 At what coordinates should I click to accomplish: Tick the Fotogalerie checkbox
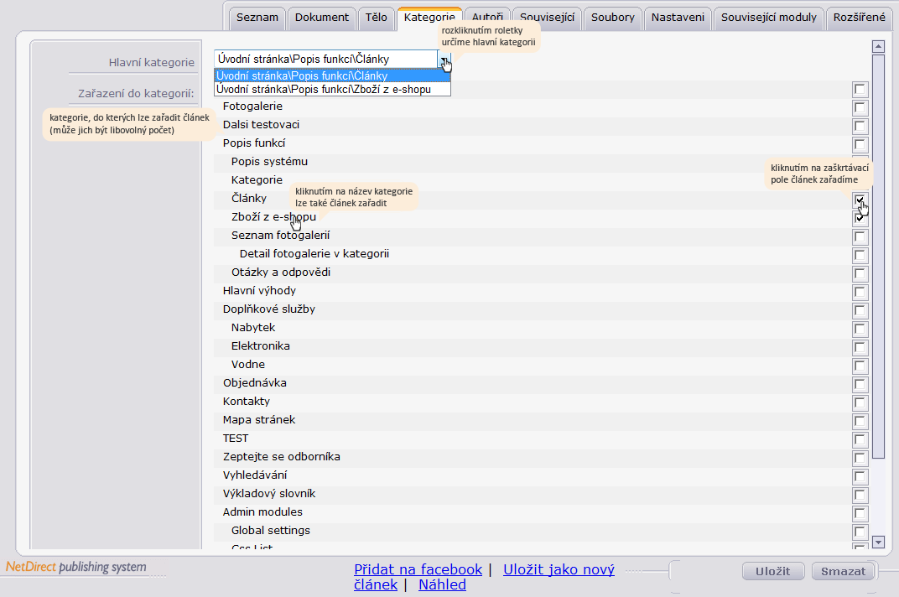click(x=860, y=107)
